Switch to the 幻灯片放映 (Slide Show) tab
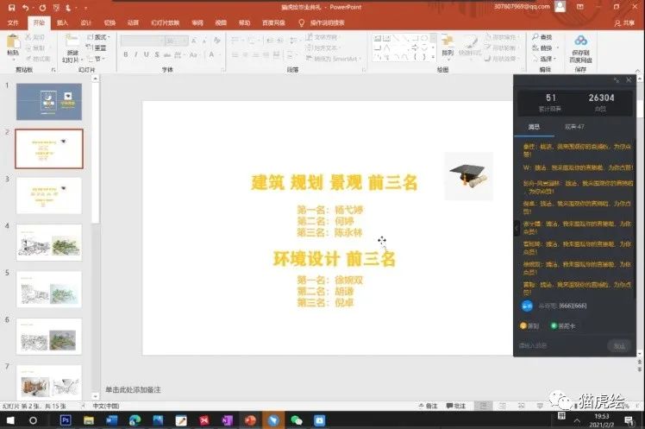 tap(165, 22)
